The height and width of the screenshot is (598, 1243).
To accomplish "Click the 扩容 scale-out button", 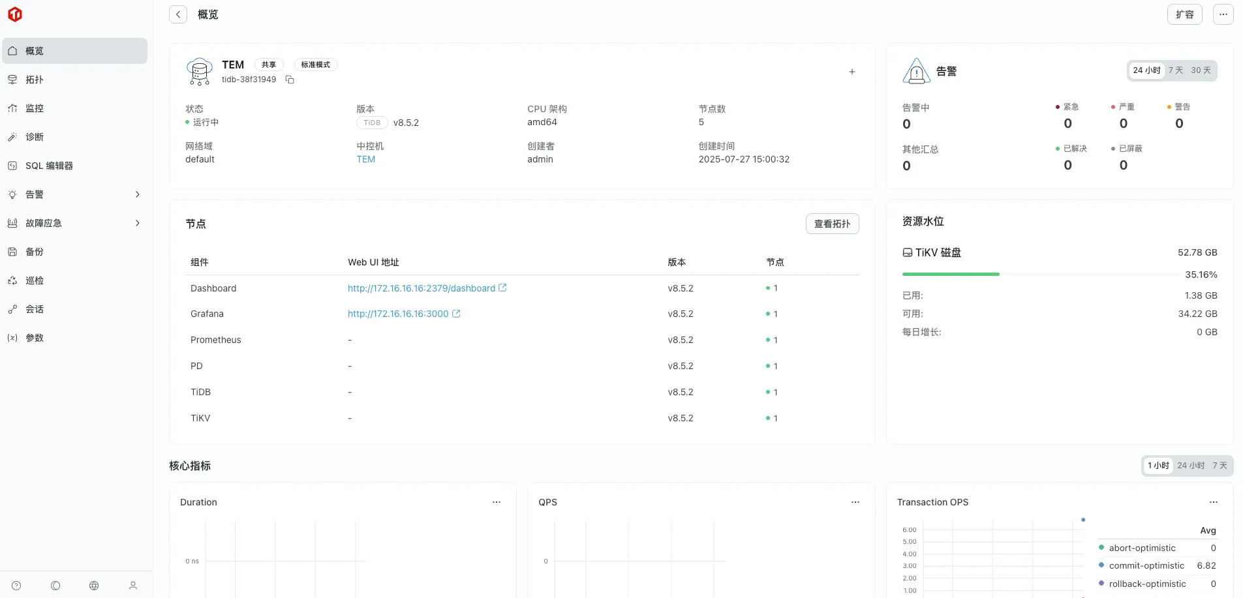I will 1184,14.
